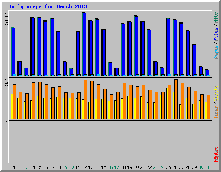Image resolution: width=221 pixels, height=172 pixels.
Task: Click day label 13 on axis
Action: (91, 167)
